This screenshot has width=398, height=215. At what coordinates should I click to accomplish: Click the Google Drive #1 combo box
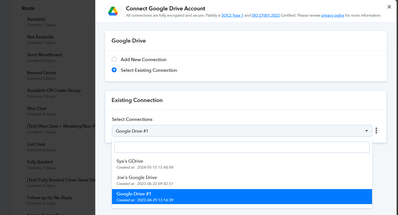[237, 131]
